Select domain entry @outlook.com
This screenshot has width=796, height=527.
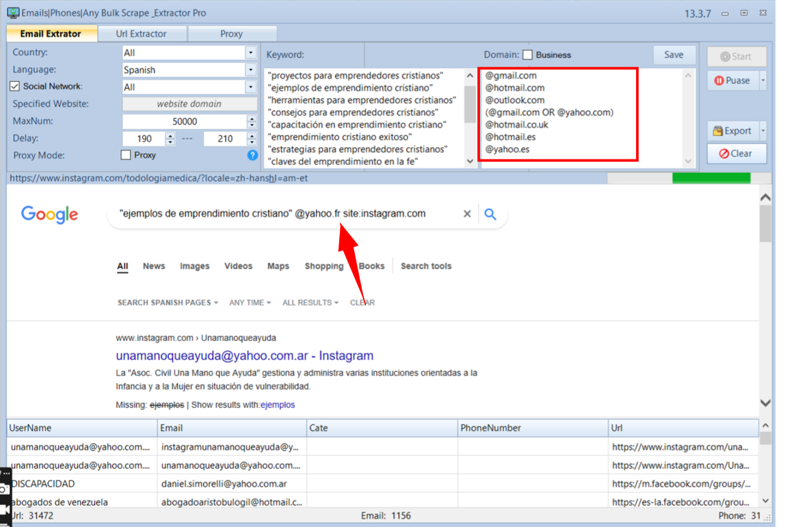tap(515, 100)
